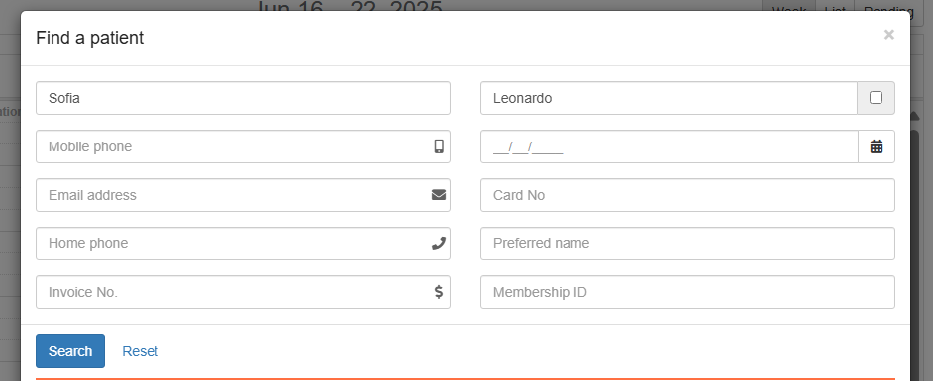Select the date of birth input field
Image resolution: width=933 pixels, height=381 pixels.
click(670, 146)
